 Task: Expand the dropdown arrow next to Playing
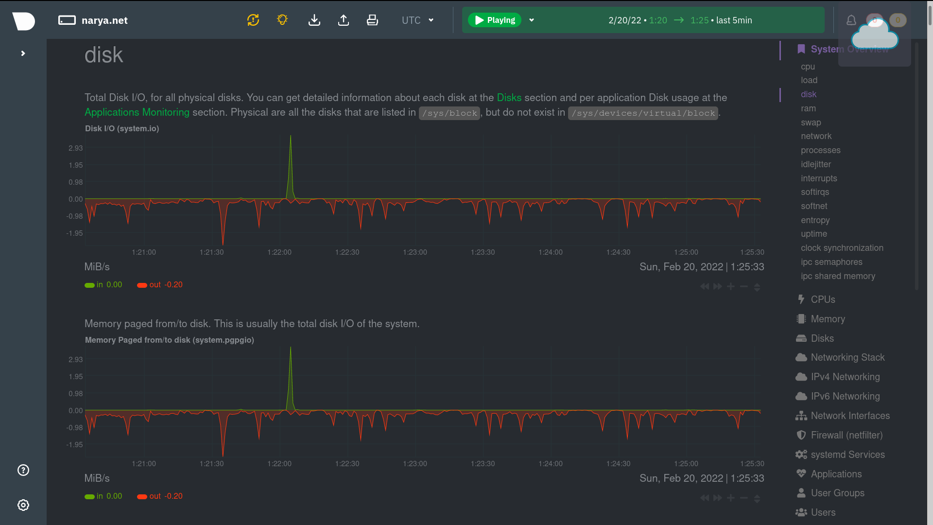(532, 20)
